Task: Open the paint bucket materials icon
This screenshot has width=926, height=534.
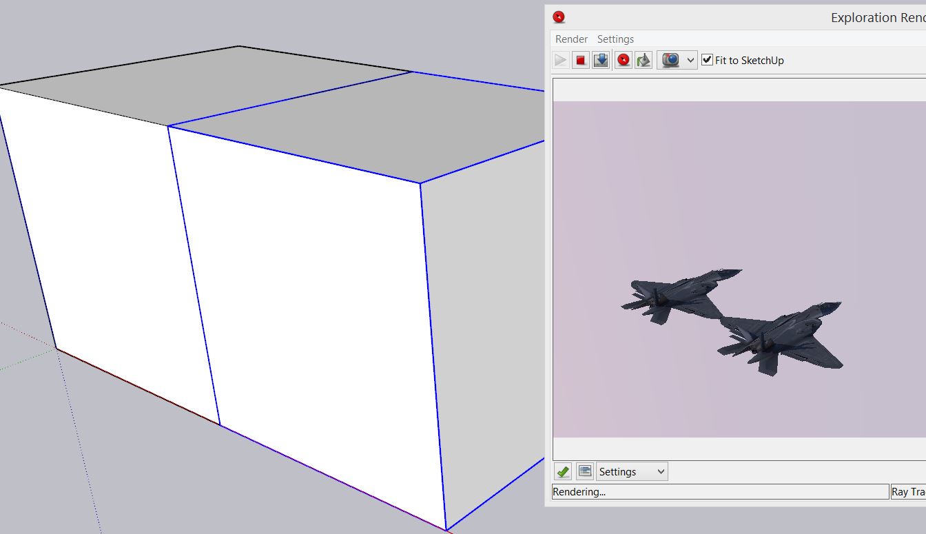Action: click(644, 60)
